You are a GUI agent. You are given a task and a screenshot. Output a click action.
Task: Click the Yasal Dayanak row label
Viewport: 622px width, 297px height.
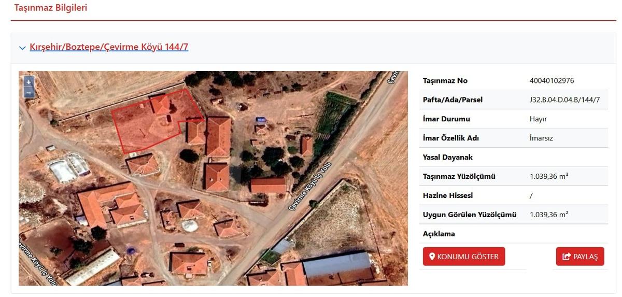pyautogui.click(x=448, y=157)
